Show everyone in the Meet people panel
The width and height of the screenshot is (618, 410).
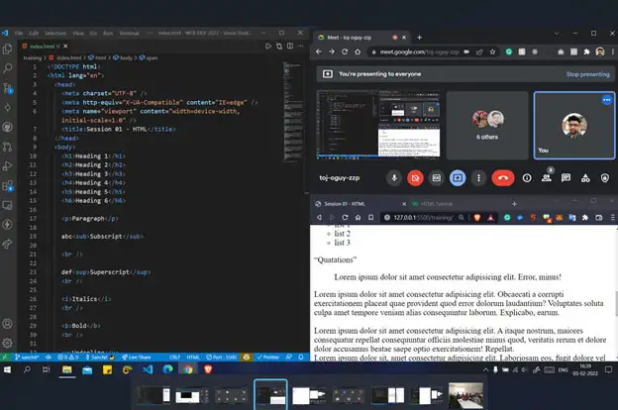click(547, 177)
